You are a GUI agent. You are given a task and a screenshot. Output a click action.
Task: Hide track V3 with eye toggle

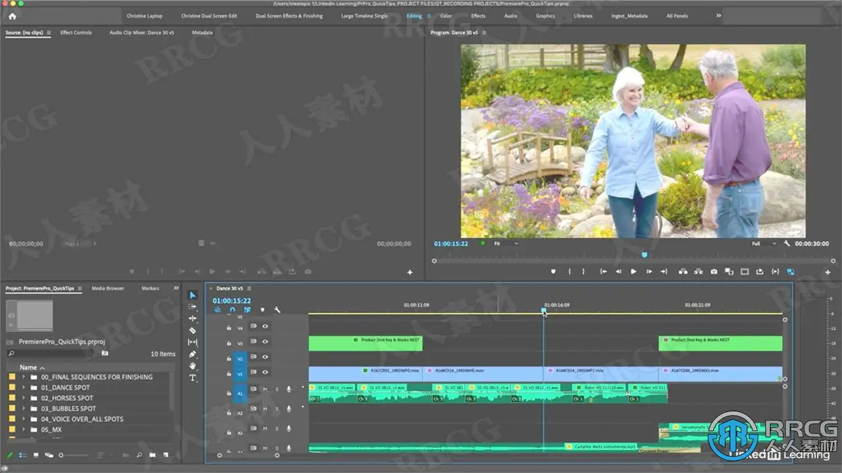[266, 342]
